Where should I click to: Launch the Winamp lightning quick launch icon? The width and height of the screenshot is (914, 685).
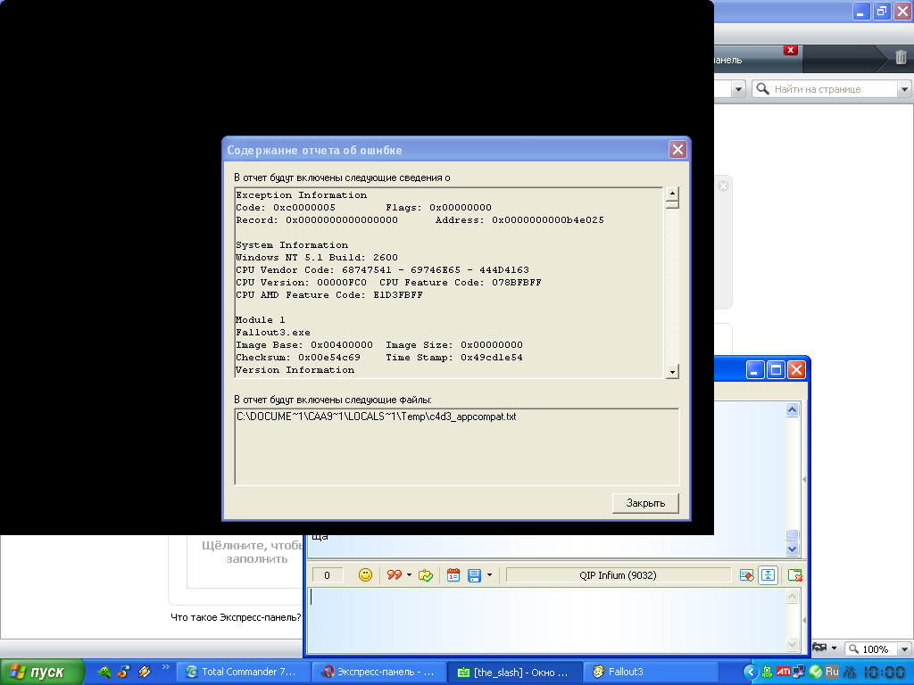(144, 673)
